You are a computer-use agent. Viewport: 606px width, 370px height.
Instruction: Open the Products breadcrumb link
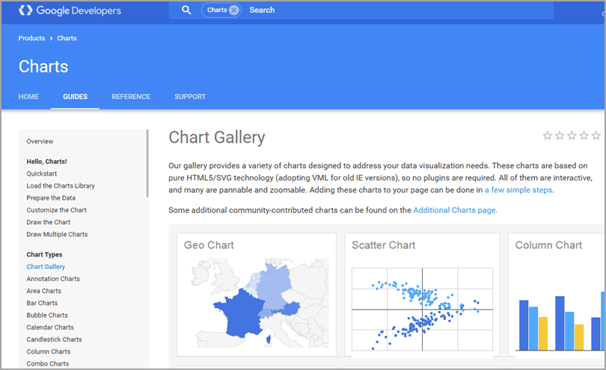pyautogui.click(x=31, y=38)
